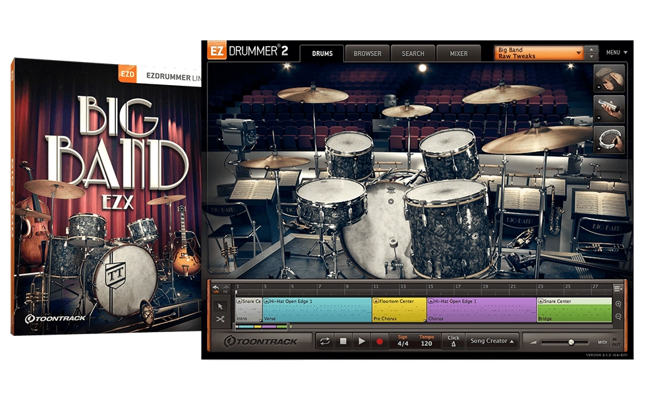
Task: Zoom in the song track
Action: (x=618, y=304)
